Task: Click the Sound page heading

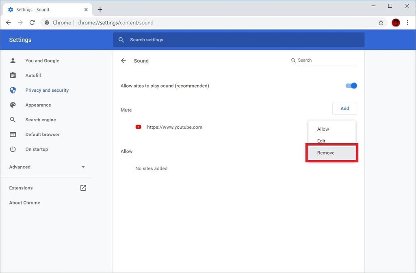Action: pyautogui.click(x=141, y=60)
